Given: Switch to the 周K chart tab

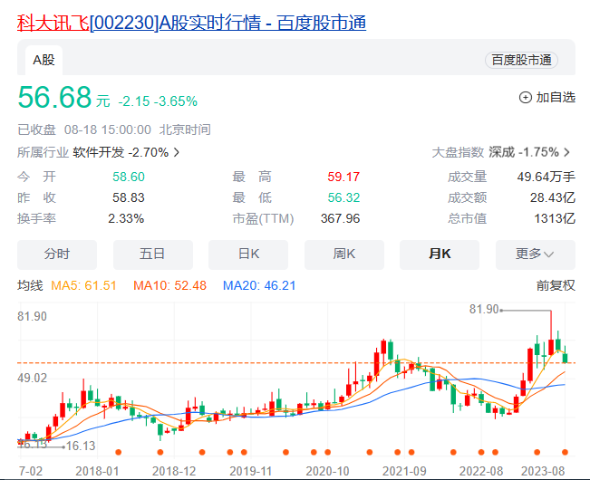Looking at the screenshot, I should (x=343, y=254).
